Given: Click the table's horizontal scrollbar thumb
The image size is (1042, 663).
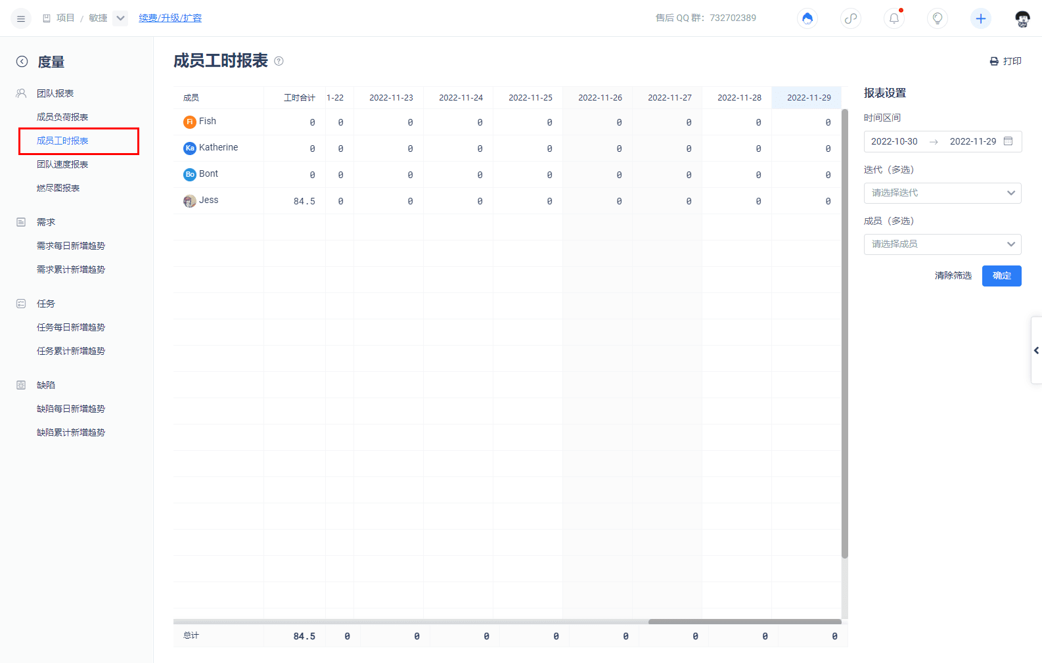Looking at the screenshot, I should [744, 622].
